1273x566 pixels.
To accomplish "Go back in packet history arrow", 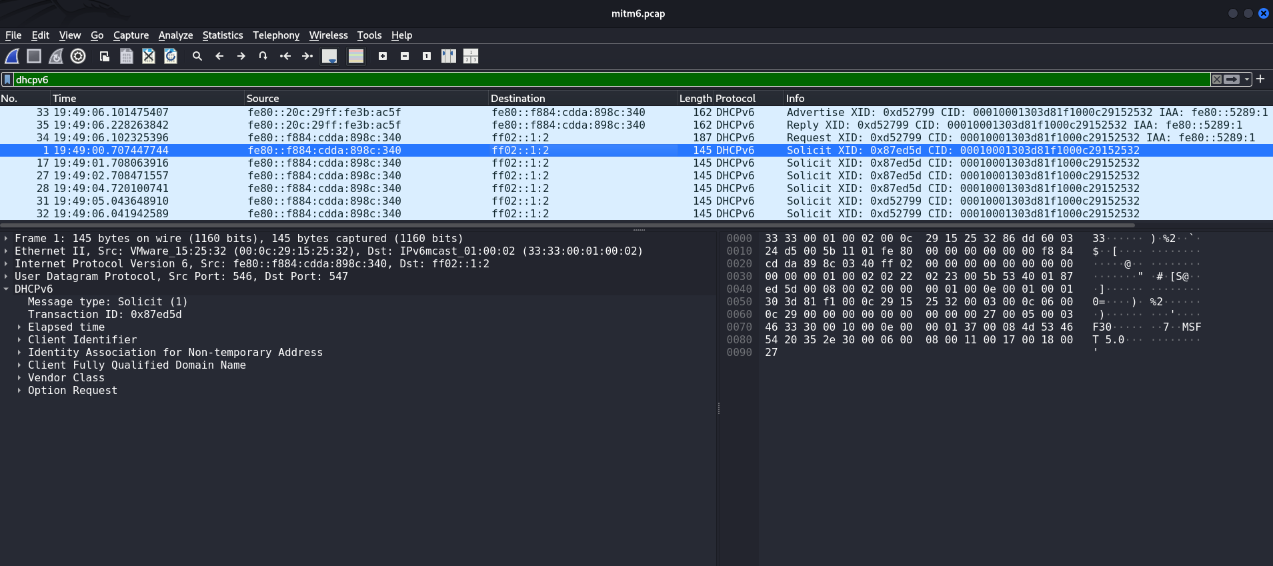I will (x=219, y=57).
